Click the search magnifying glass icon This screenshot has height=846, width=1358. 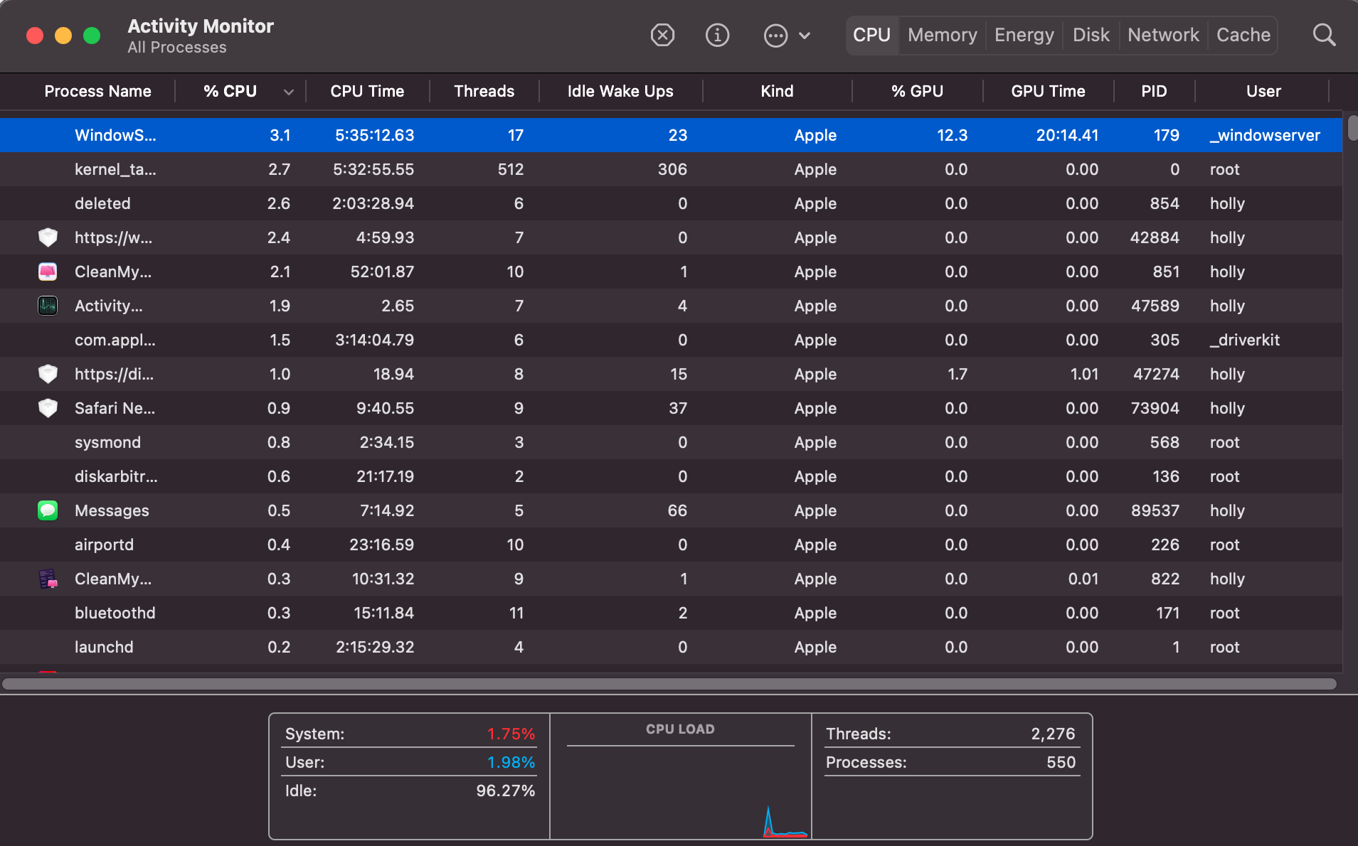(1323, 35)
